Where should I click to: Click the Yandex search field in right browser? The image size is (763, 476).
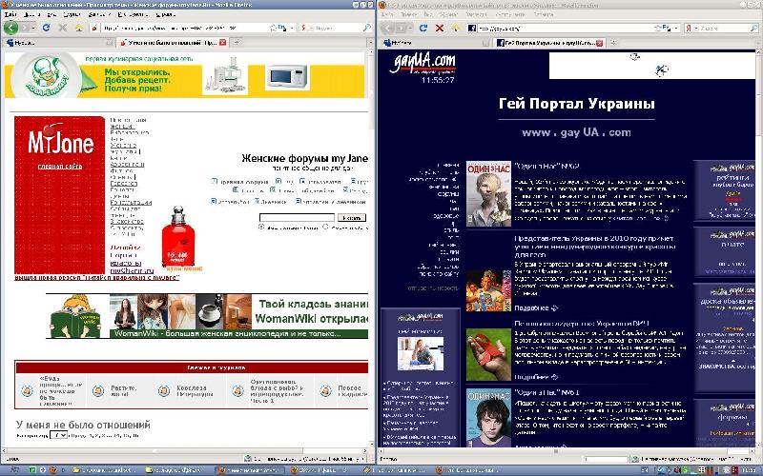pos(723,29)
